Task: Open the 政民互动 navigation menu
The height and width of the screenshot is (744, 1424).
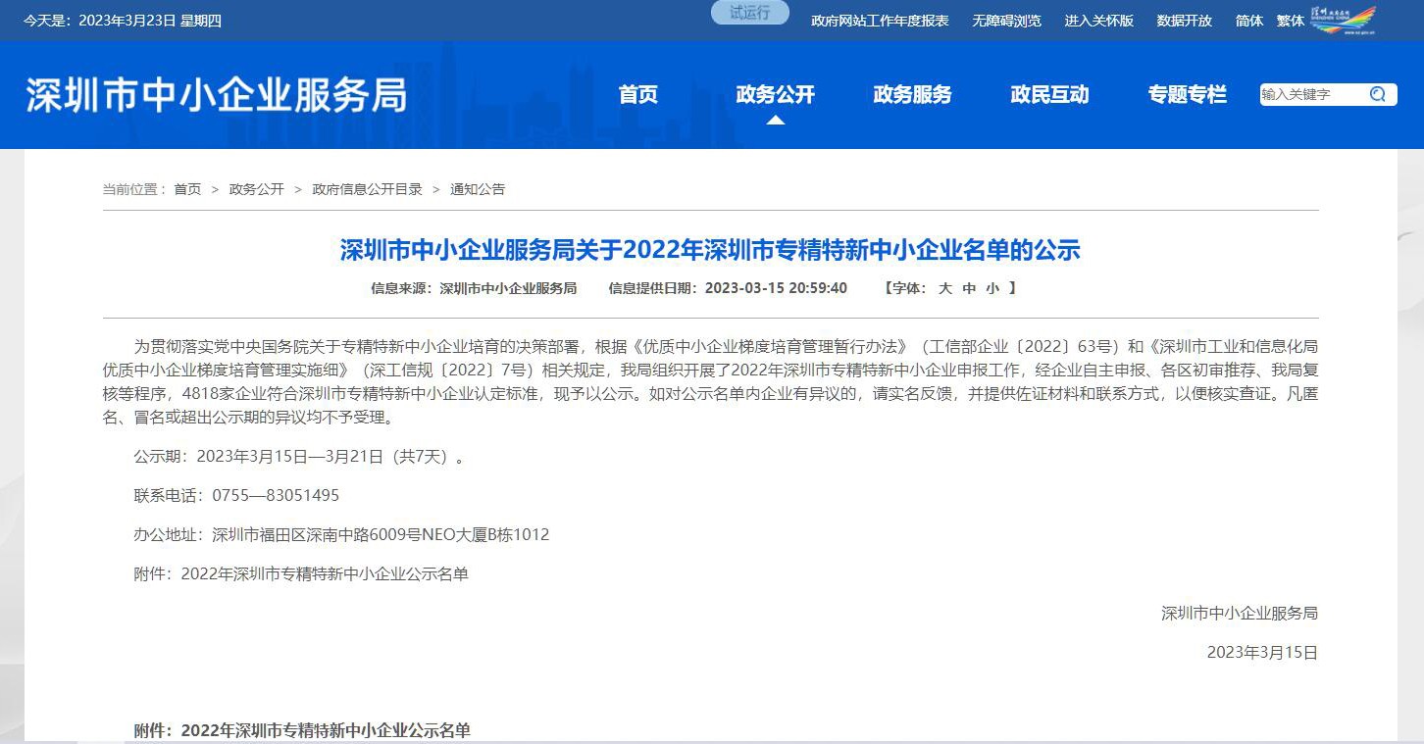Action: click(x=1047, y=94)
